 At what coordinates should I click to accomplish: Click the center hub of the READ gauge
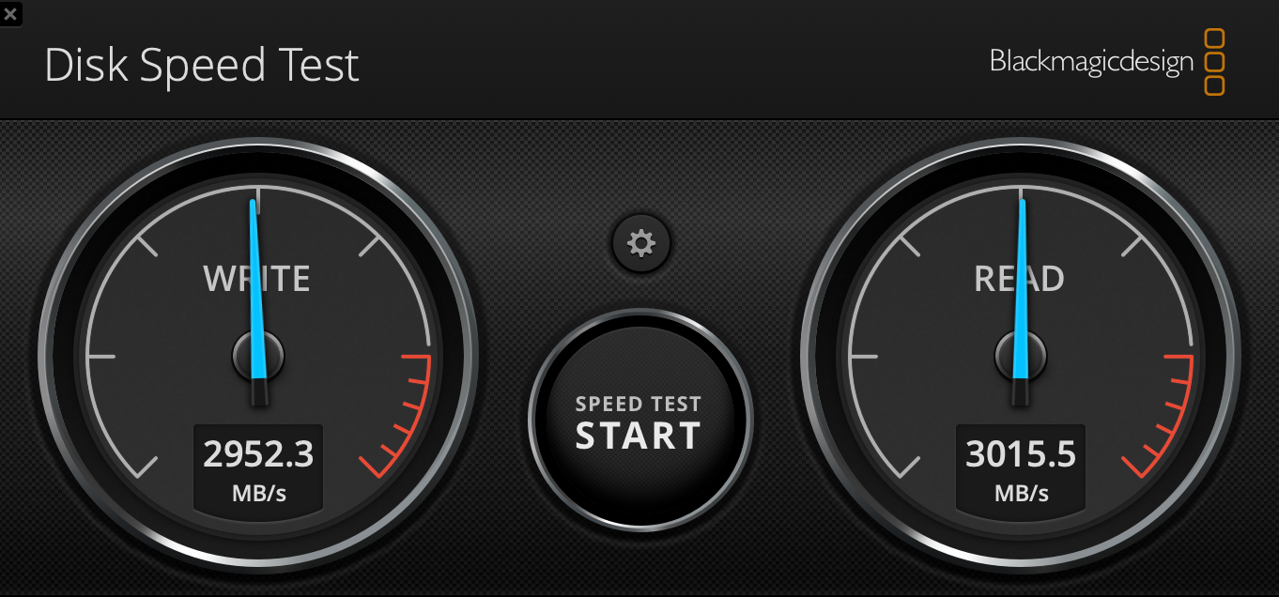1021,357
